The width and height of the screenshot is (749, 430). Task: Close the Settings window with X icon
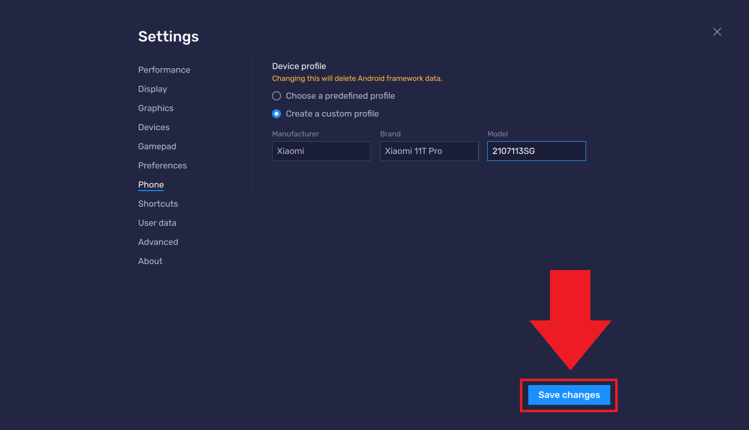point(717,32)
